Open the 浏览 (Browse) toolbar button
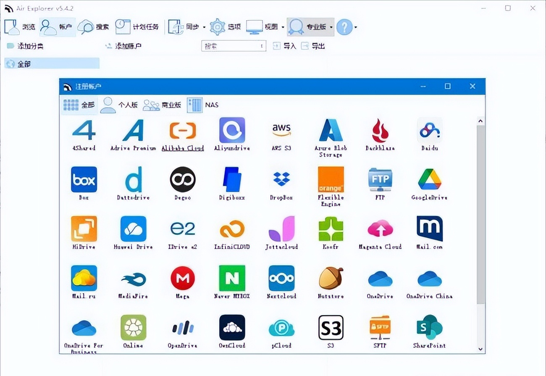Viewport: 546px width, 376px height. [x=20, y=27]
